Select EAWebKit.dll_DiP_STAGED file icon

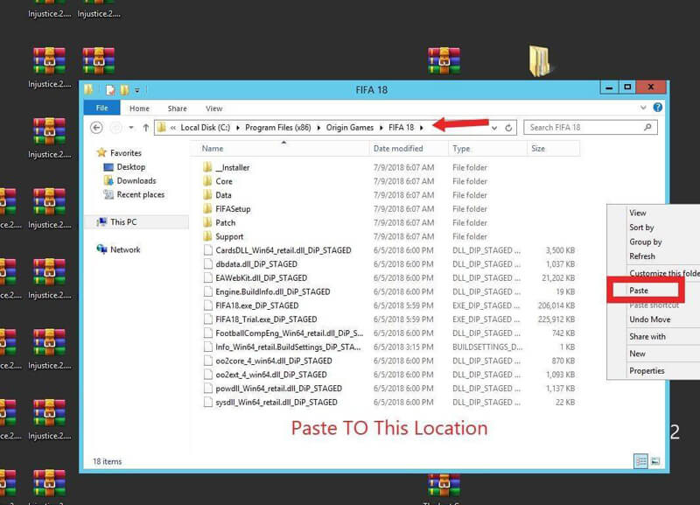207,278
